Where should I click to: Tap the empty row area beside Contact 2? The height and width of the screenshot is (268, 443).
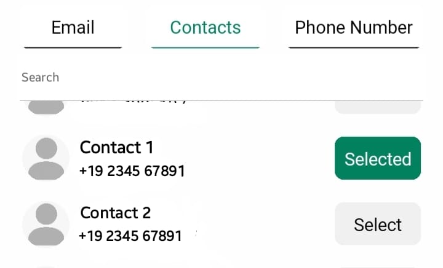[x=258, y=224]
